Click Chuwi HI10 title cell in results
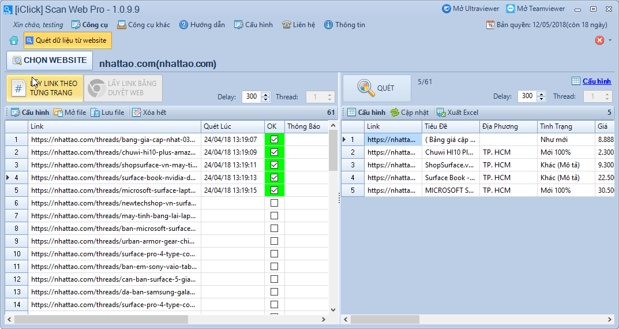 (451, 152)
